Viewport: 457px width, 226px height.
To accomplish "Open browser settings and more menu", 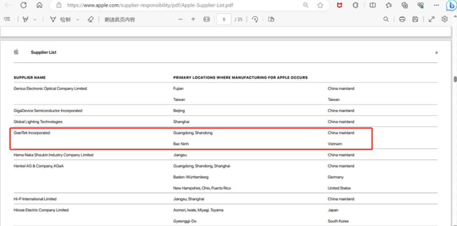I will click(437, 6).
